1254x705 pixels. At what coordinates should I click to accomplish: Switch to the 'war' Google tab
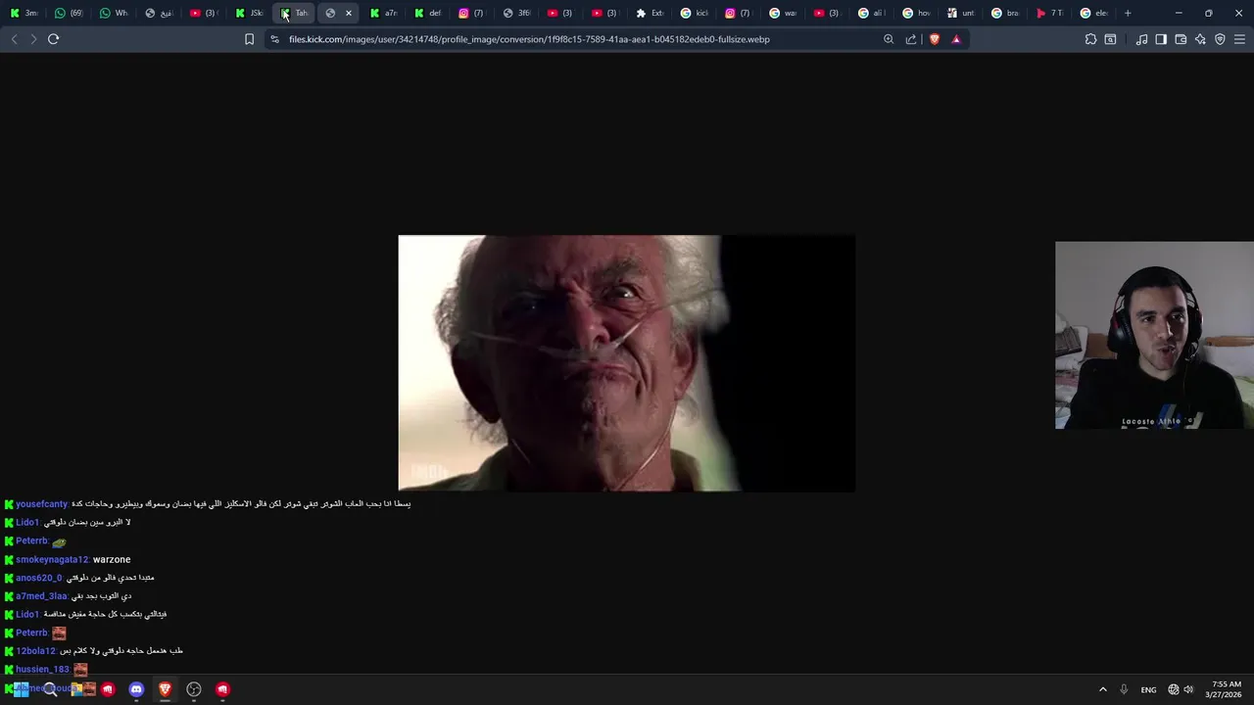point(784,13)
